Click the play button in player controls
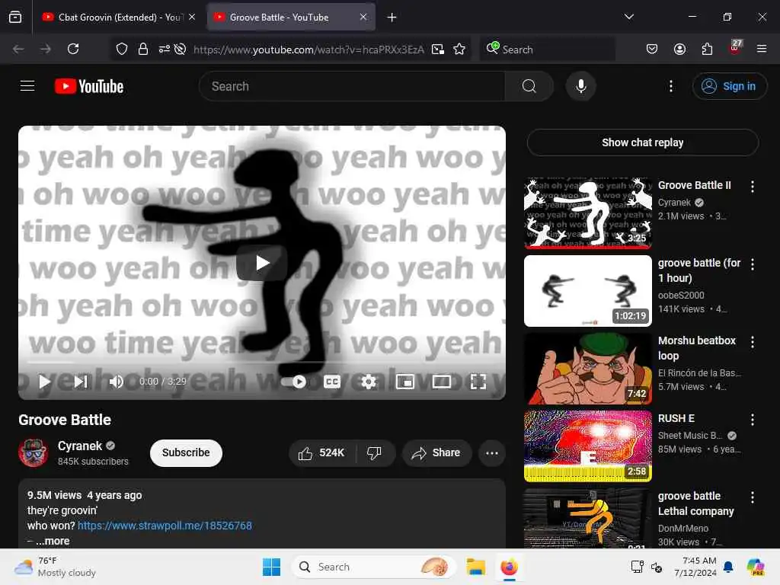This screenshot has width=780, height=585. point(44,382)
